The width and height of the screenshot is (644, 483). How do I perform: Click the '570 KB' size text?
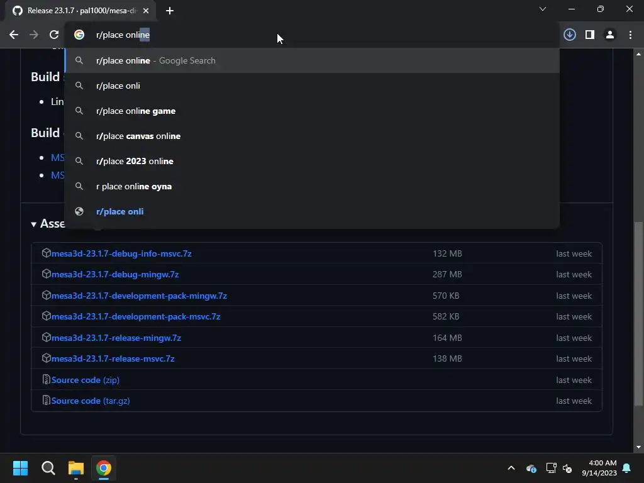coord(446,296)
